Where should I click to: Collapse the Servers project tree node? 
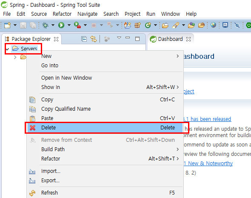(x=7, y=49)
